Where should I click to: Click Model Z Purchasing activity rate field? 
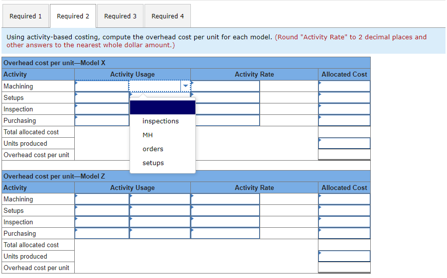[x=225, y=233]
